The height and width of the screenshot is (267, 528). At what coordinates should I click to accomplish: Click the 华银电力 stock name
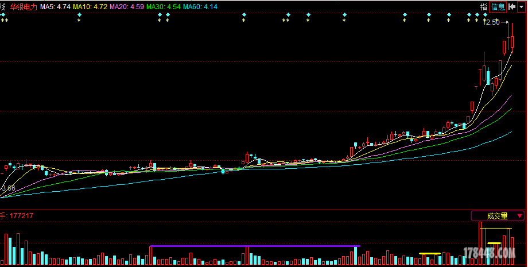pyautogui.click(x=24, y=7)
